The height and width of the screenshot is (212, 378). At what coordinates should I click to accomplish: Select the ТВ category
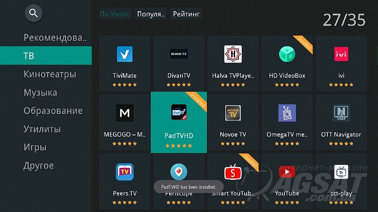pos(46,56)
